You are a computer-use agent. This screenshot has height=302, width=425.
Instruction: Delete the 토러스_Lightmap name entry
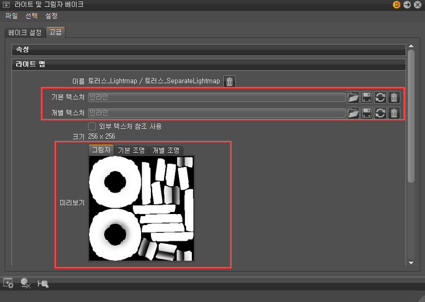(x=229, y=81)
